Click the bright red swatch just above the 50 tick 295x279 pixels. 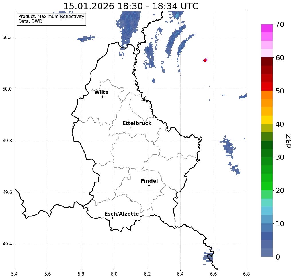(x=267, y=87)
